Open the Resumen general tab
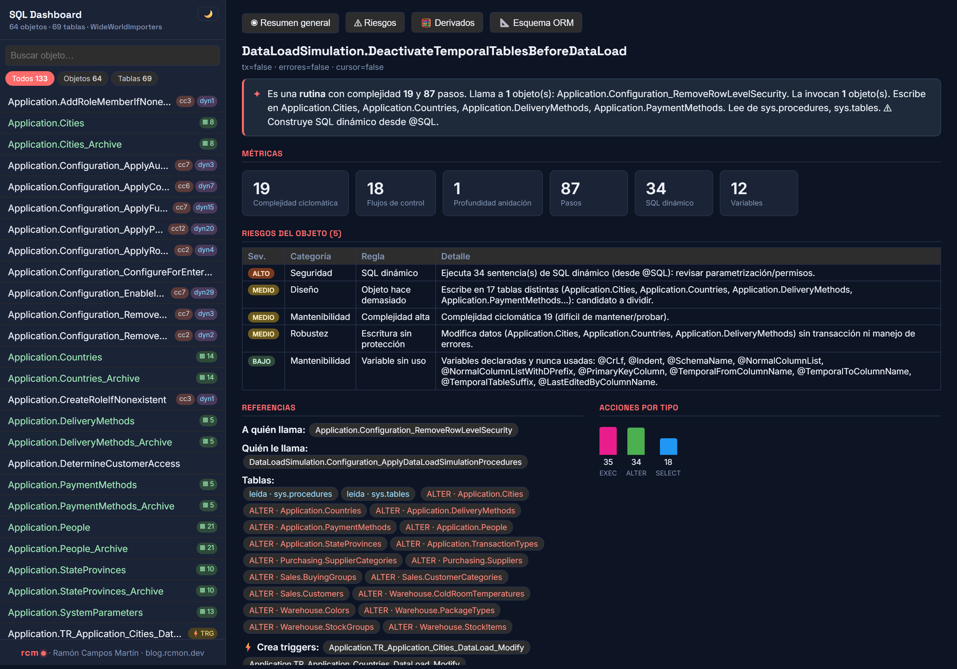Screen dimensions: 957x669 (x=290, y=23)
